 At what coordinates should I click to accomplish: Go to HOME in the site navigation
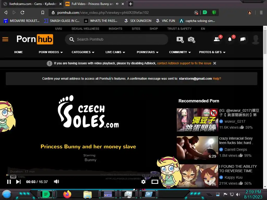pos(19,52)
